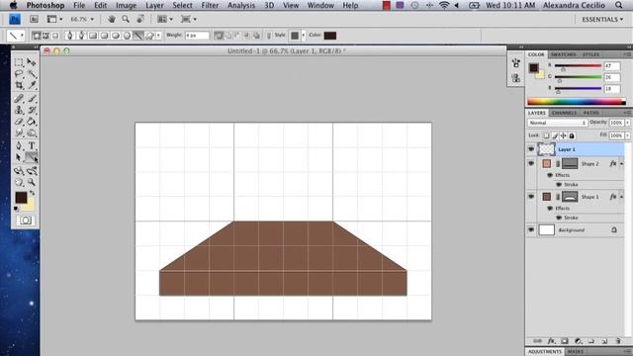Select the Paint Bucket tool
Image resolution: width=633 pixels, height=356 pixels.
pos(32,121)
